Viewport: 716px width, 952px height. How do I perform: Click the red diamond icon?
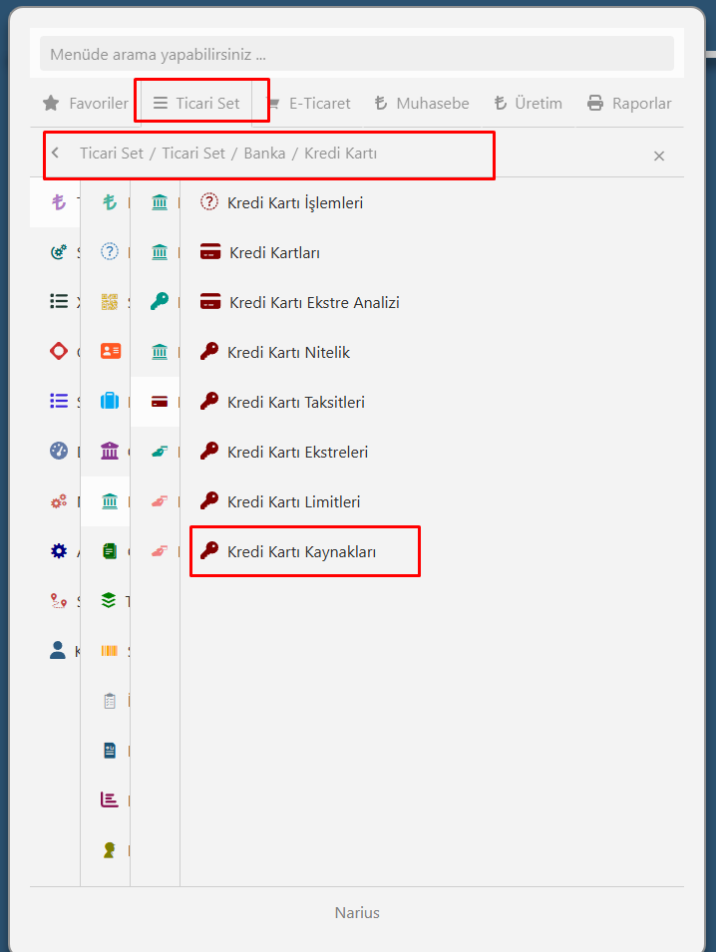click(58, 351)
